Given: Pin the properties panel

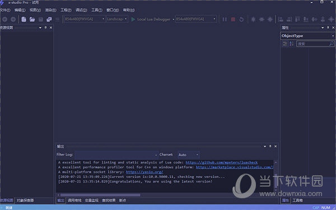Looking at the screenshot, I should click(x=328, y=27).
